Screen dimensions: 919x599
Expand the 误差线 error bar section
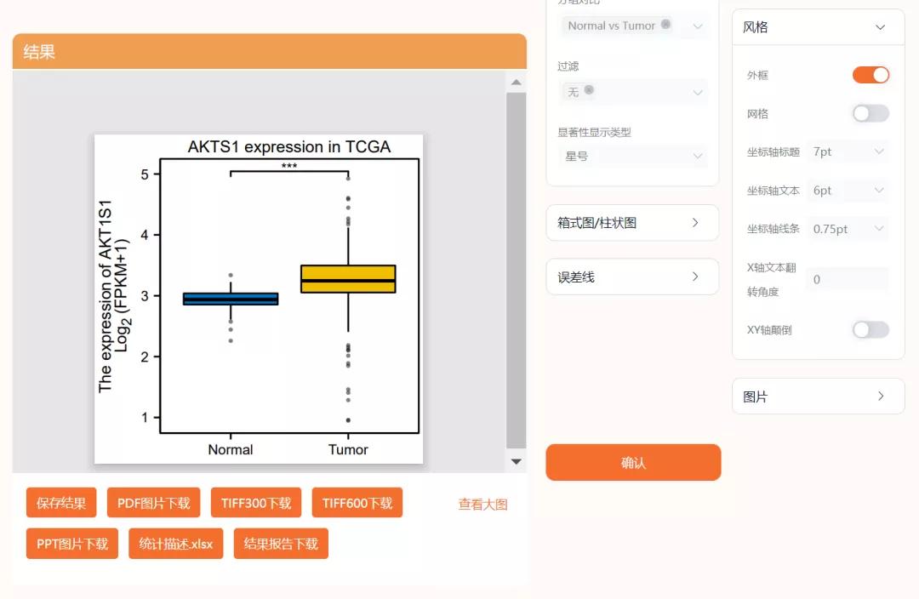pyautogui.click(x=632, y=277)
